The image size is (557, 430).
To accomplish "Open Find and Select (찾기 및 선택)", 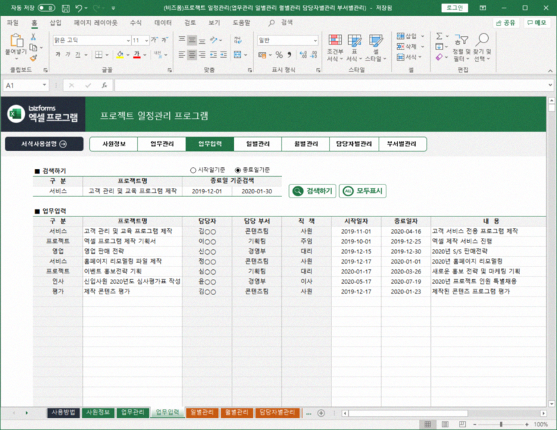I will (x=482, y=48).
